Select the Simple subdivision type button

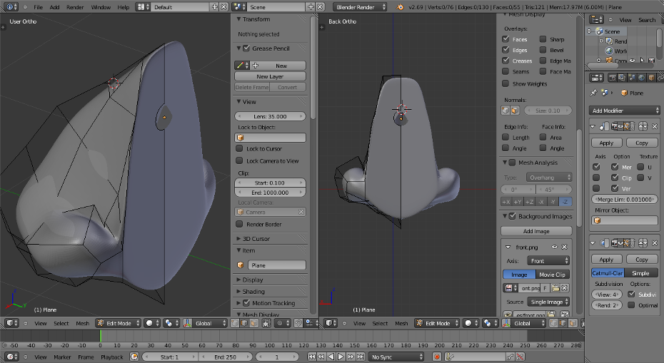[641, 273]
